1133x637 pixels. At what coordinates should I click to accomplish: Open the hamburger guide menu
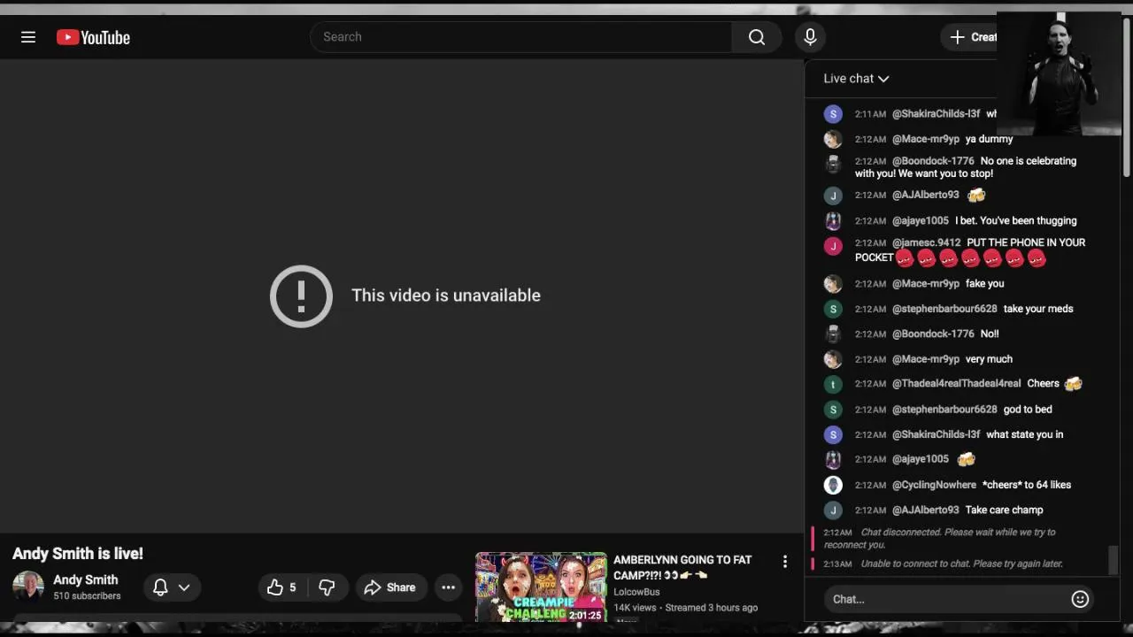click(28, 37)
